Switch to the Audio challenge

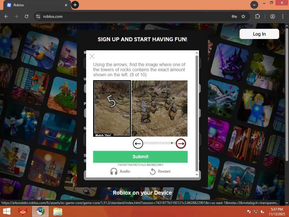coord(120,171)
